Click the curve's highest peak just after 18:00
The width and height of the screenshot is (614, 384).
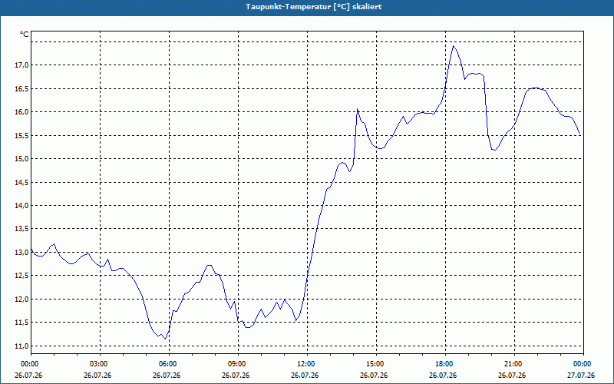tap(453, 46)
